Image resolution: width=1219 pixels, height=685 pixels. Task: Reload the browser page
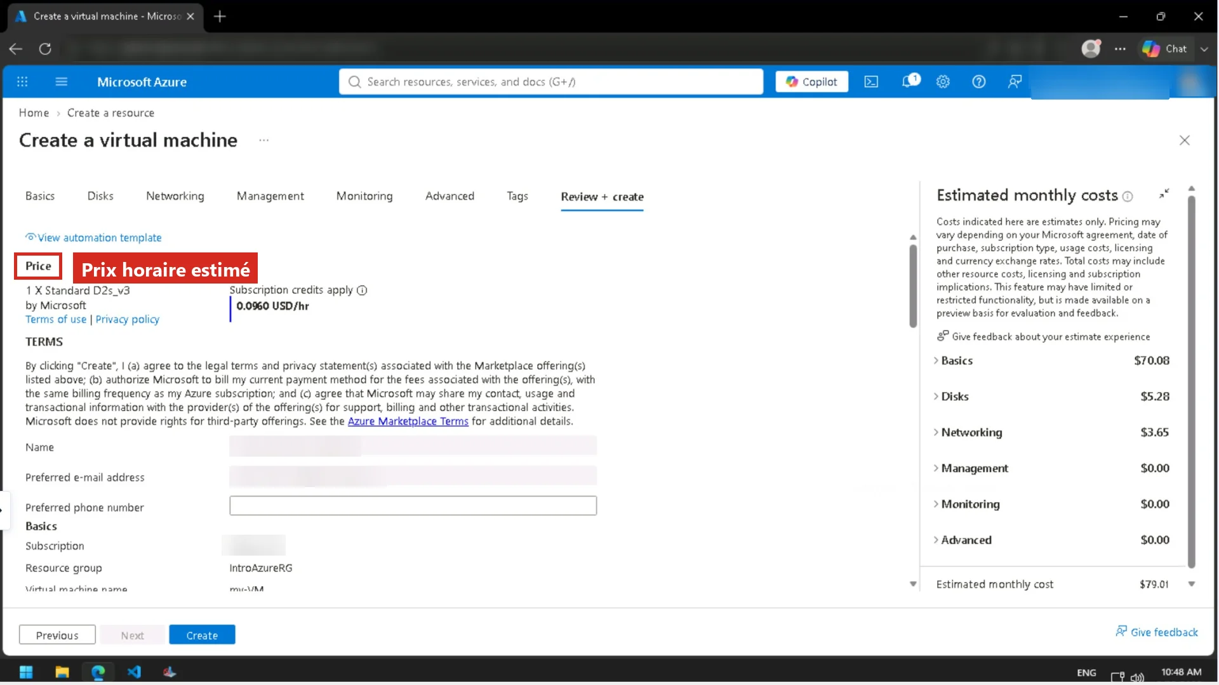(x=45, y=49)
